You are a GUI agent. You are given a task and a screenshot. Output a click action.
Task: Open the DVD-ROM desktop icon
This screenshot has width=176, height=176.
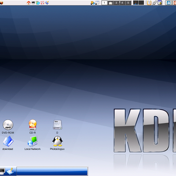(x=8, y=127)
